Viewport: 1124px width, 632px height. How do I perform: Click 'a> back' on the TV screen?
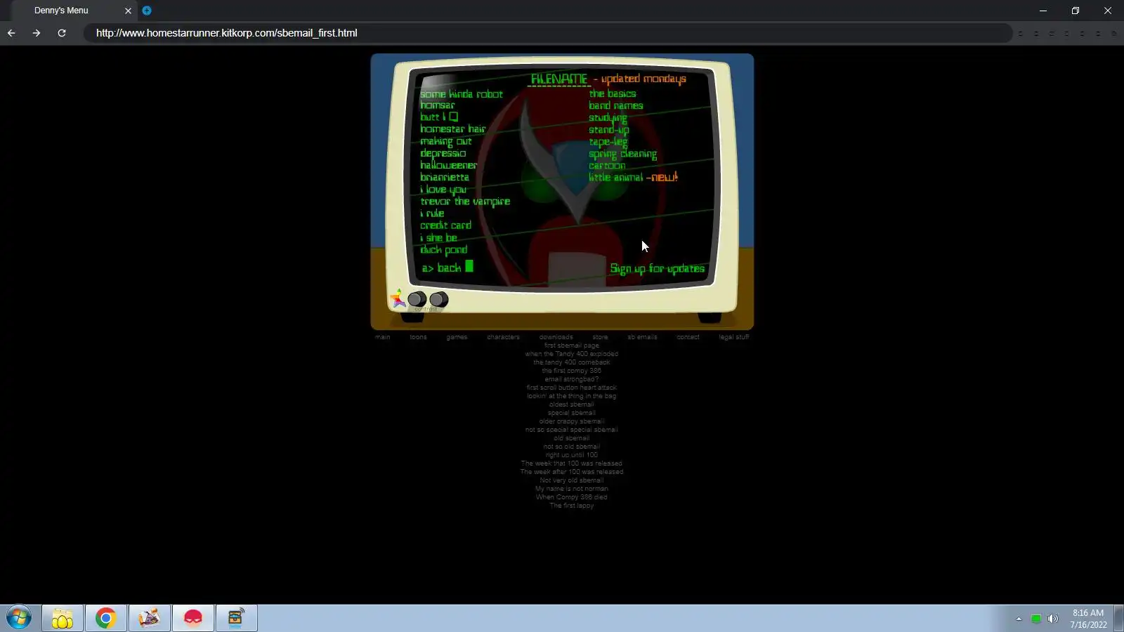click(x=447, y=268)
